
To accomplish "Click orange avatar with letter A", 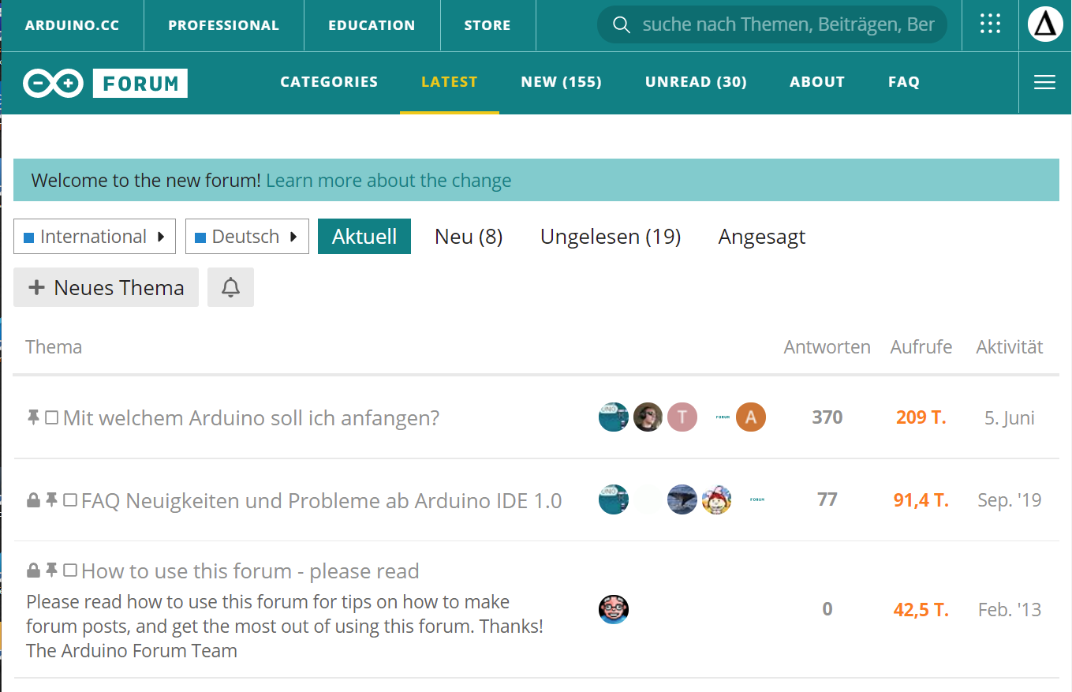I will pyautogui.click(x=751, y=417).
